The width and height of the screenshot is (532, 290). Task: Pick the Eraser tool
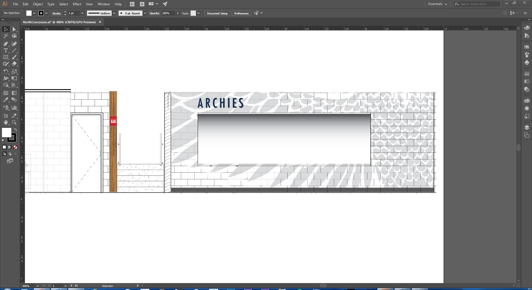[14, 64]
